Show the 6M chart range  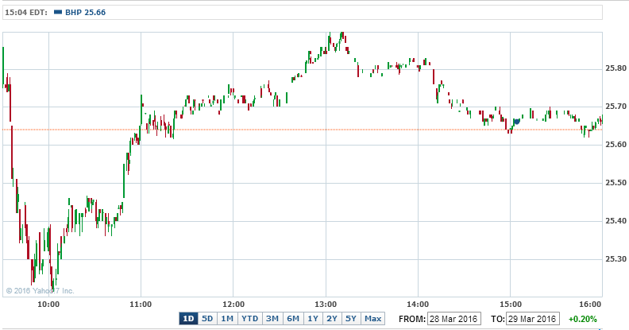(x=293, y=319)
